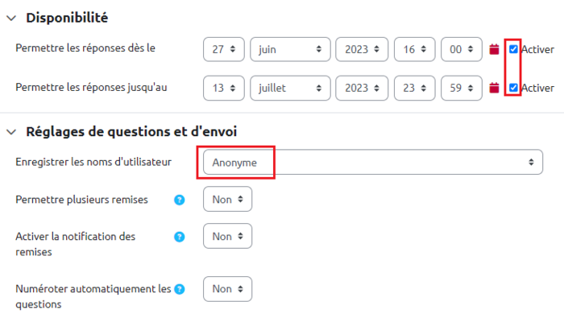Open the Anonyme user names dropdown

click(x=373, y=162)
